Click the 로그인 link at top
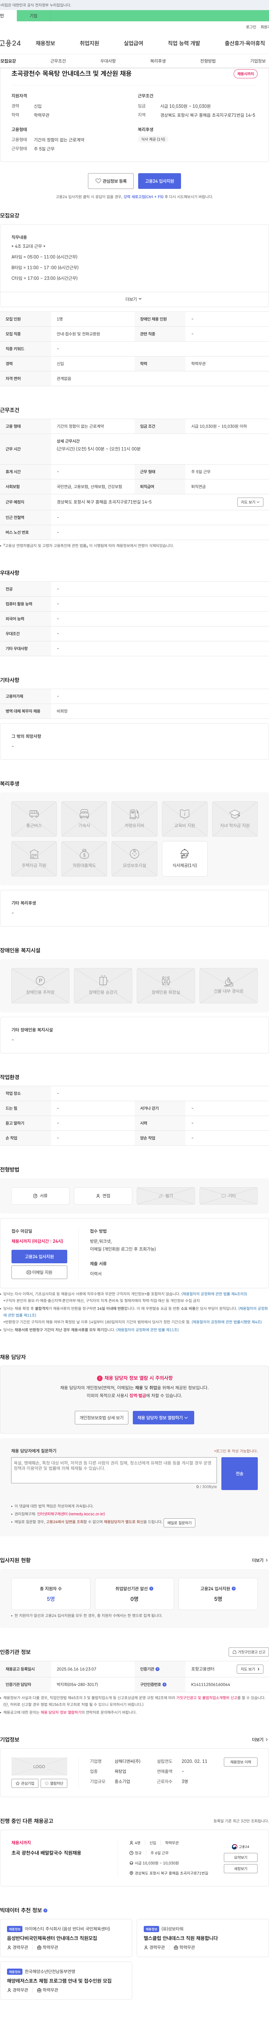The width and height of the screenshot is (269, 2025). (x=251, y=27)
